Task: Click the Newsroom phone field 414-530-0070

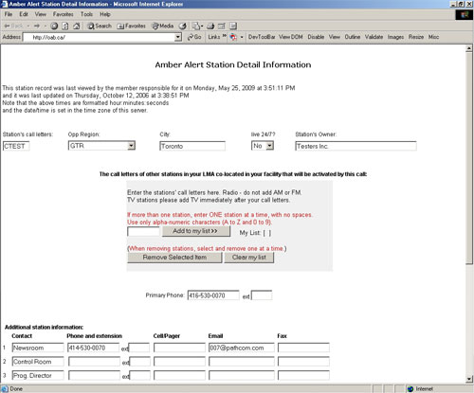Action: click(x=93, y=348)
